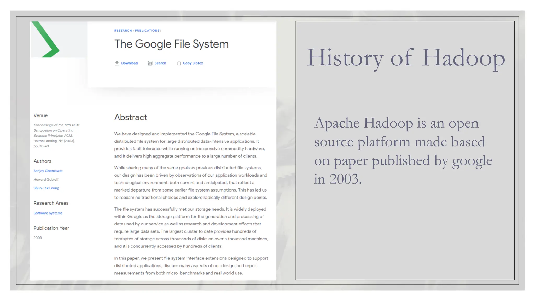
Task: Go to PUBLICATIONS breadcrumb
Action: 147,31
